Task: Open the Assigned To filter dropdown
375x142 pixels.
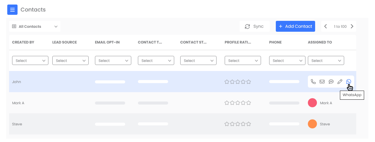Action: [326, 61]
